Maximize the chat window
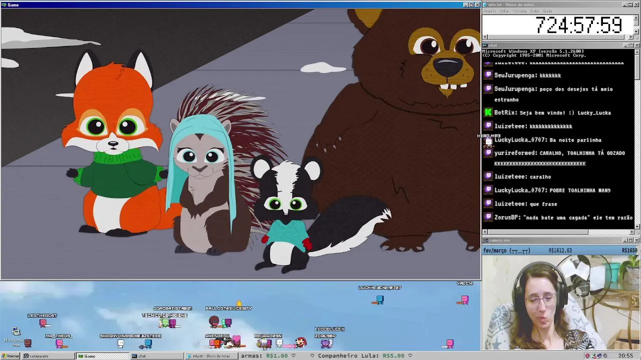The width and height of the screenshot is (641, 360). [630, 45]
